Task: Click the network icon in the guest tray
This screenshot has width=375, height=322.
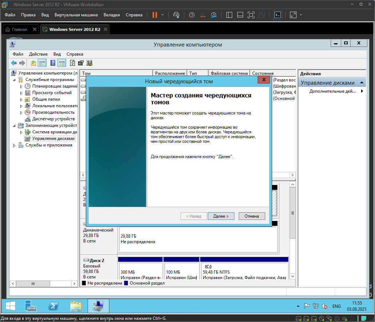Action: (316, 306)
